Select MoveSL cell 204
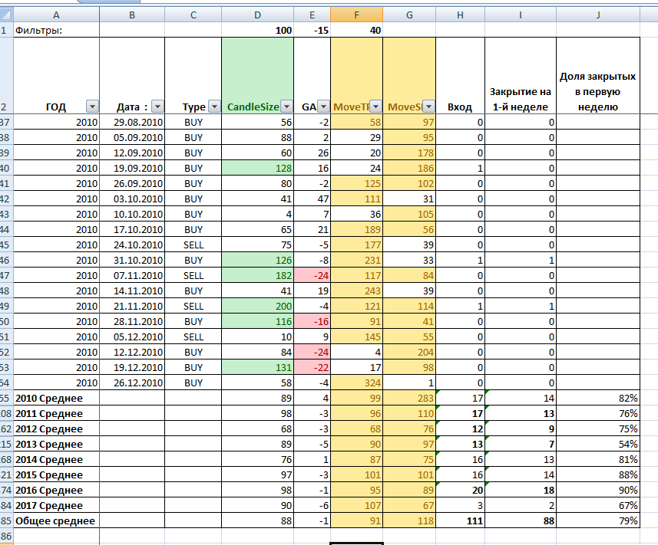Image resolution: width=658 pixels, height=545 pixels. pos(409,353)
